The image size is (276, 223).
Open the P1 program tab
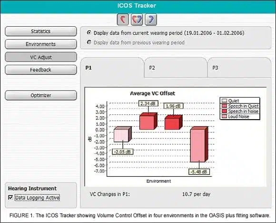[x=112, y=68]
